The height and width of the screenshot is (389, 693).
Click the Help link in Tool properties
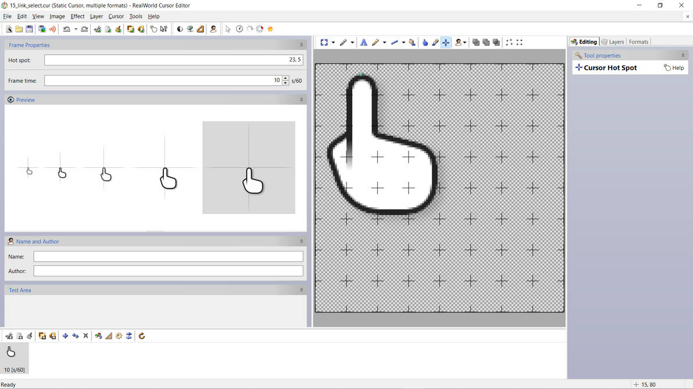[x=677, y=67]
